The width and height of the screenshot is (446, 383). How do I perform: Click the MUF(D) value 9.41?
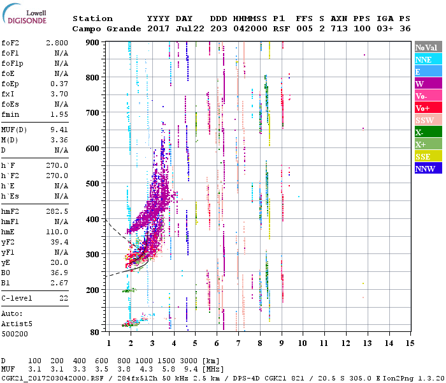pos(59,129)
